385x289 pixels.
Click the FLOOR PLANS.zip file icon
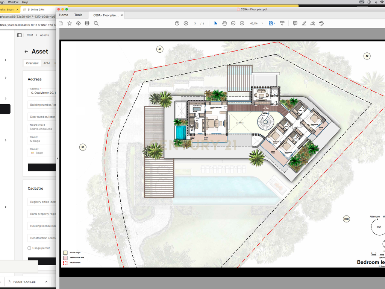(9, 281)
